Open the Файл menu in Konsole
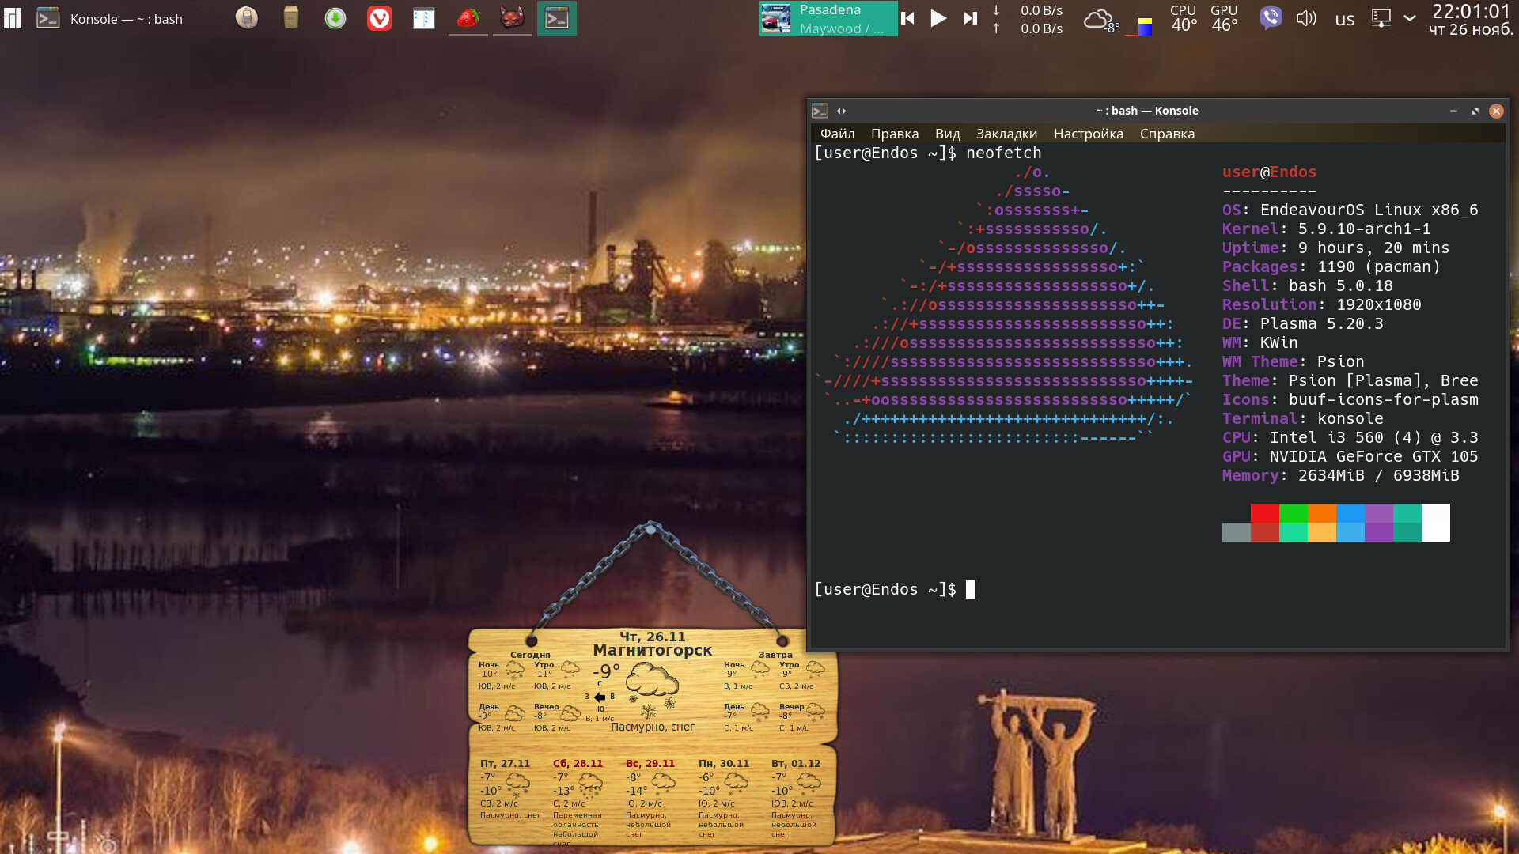The height and width of the screenshot is (854, 1519). tap(839, 134)
